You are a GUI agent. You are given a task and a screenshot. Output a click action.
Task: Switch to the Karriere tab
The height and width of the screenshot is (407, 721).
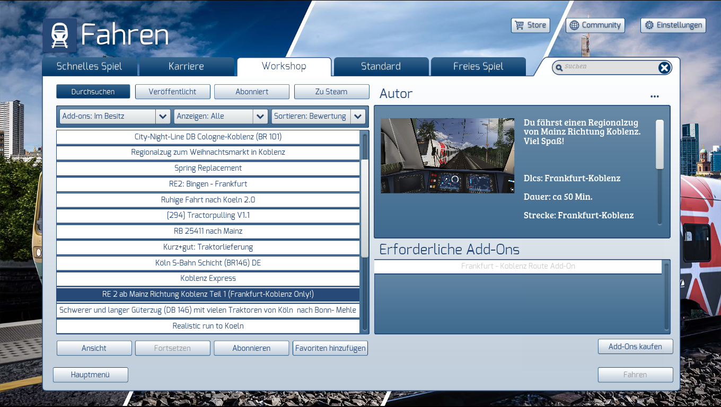pos(186,67)
